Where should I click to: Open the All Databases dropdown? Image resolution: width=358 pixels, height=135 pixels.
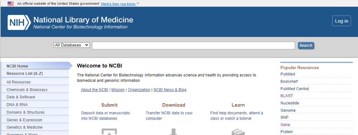pos(72,45)
